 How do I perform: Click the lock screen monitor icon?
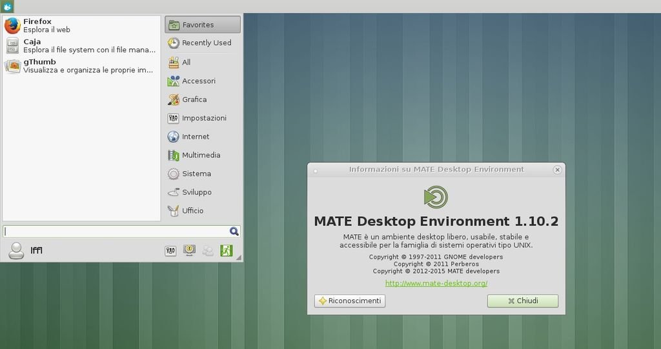pyautogui.click(x=189, y=251)
